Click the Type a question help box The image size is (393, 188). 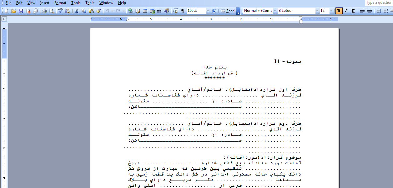pos(379,3)
